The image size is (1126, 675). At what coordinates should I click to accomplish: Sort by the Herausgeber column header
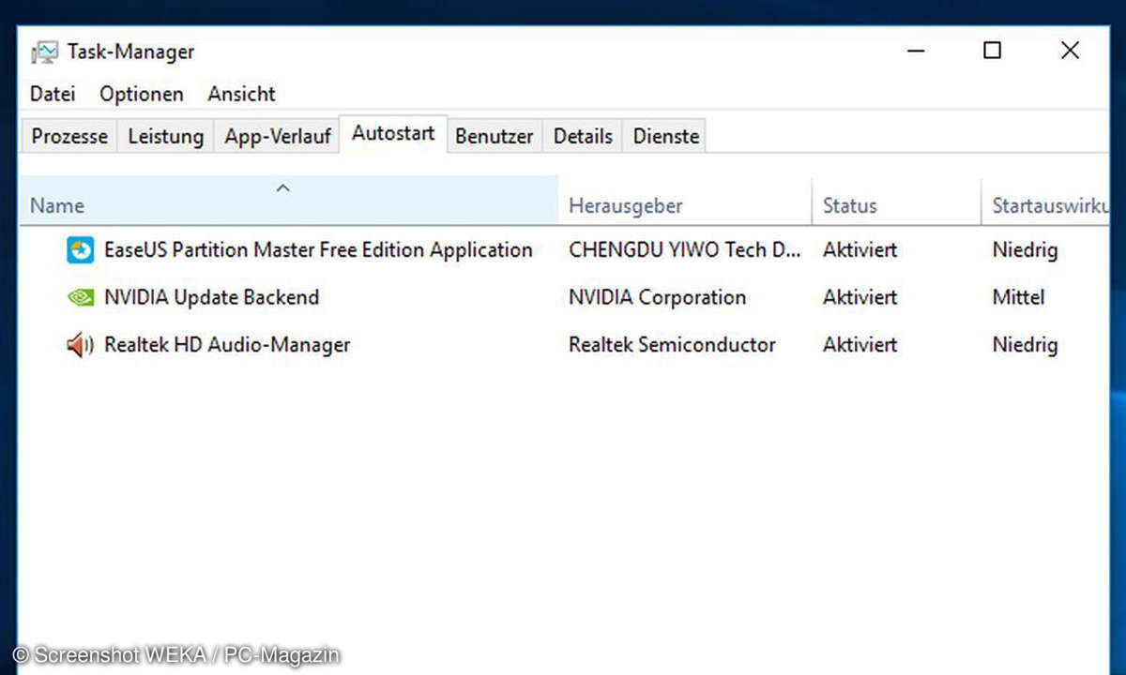click(686, 200)
